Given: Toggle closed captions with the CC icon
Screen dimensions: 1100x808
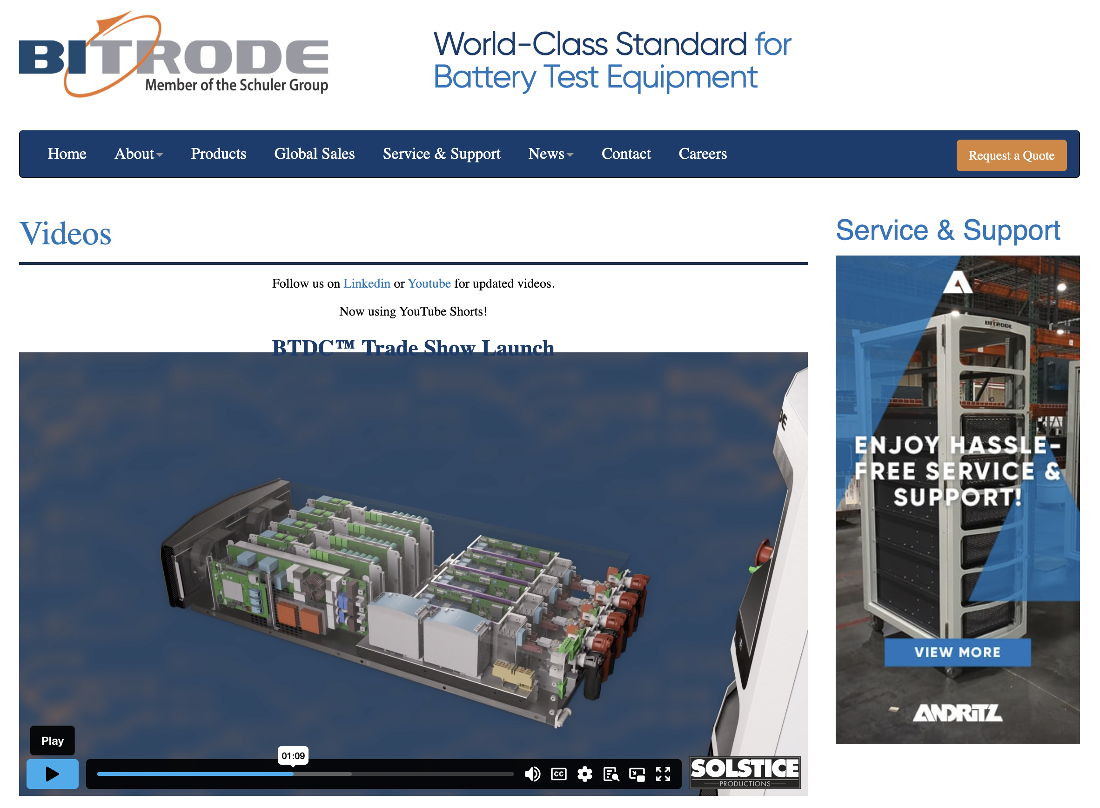Looking at the screenshot, I should (x=559, y=774).
